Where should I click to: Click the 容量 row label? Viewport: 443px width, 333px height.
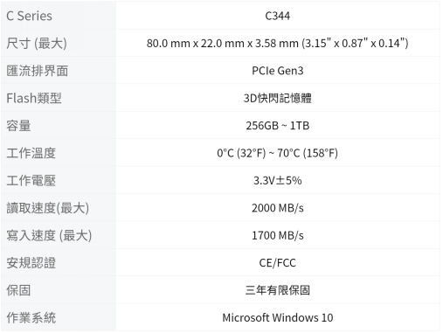[18, 126]
